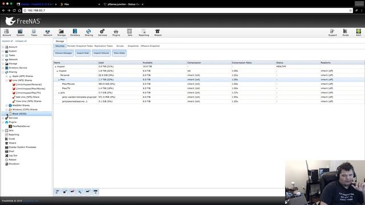This screenshot has width=365, height=205.
Task: Open Jails from the top toolbar
Action: click(129, 32)
